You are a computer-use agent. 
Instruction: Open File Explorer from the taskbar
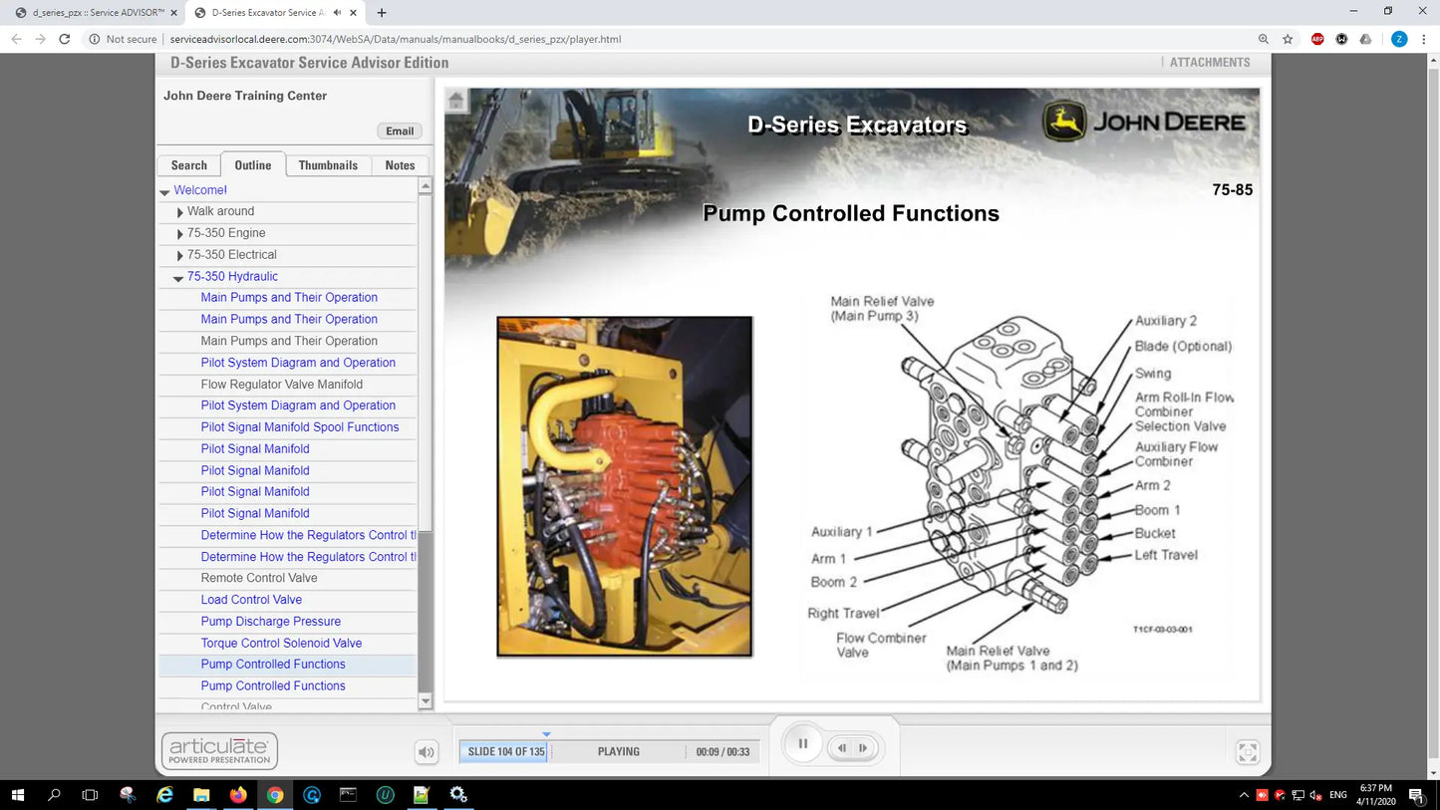[x=201, y=795]
